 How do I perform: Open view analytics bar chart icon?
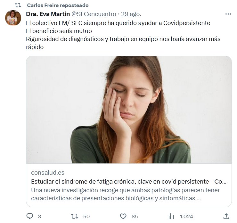(x=171, y=216)
